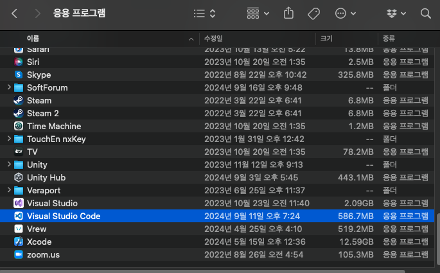Expand the Veraport folder
Viewport: 440px width, 273px height.
pos(9,190)
